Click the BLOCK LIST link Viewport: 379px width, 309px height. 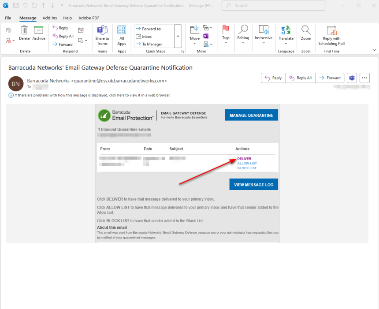click(247, 168)
